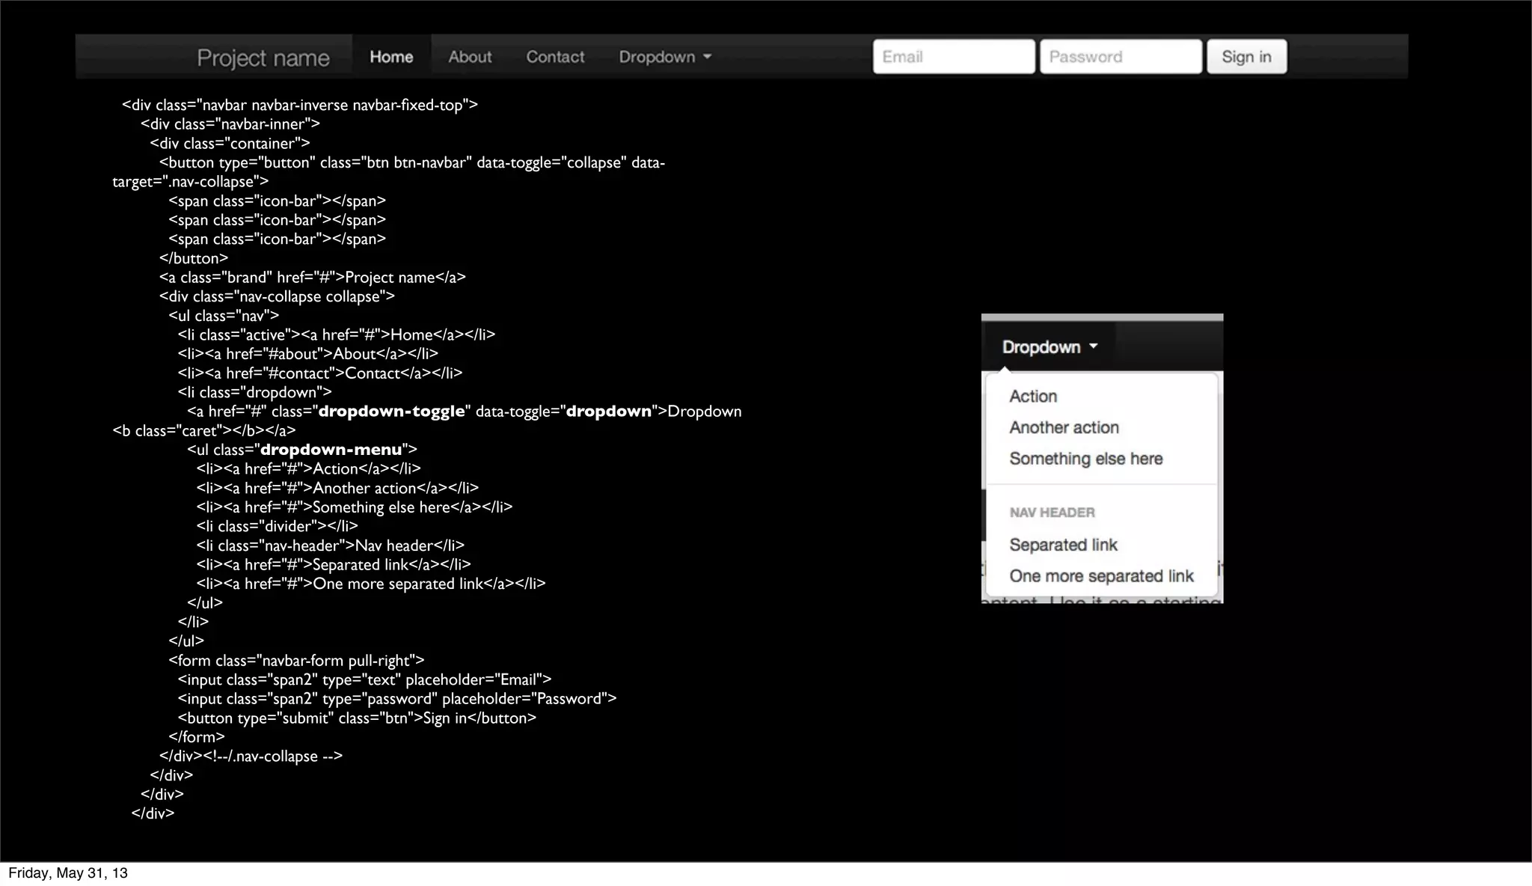Click the code line with class="brand"
Image resolution: width=1532 pixels, height=886 pixels.
pos(312,278)
